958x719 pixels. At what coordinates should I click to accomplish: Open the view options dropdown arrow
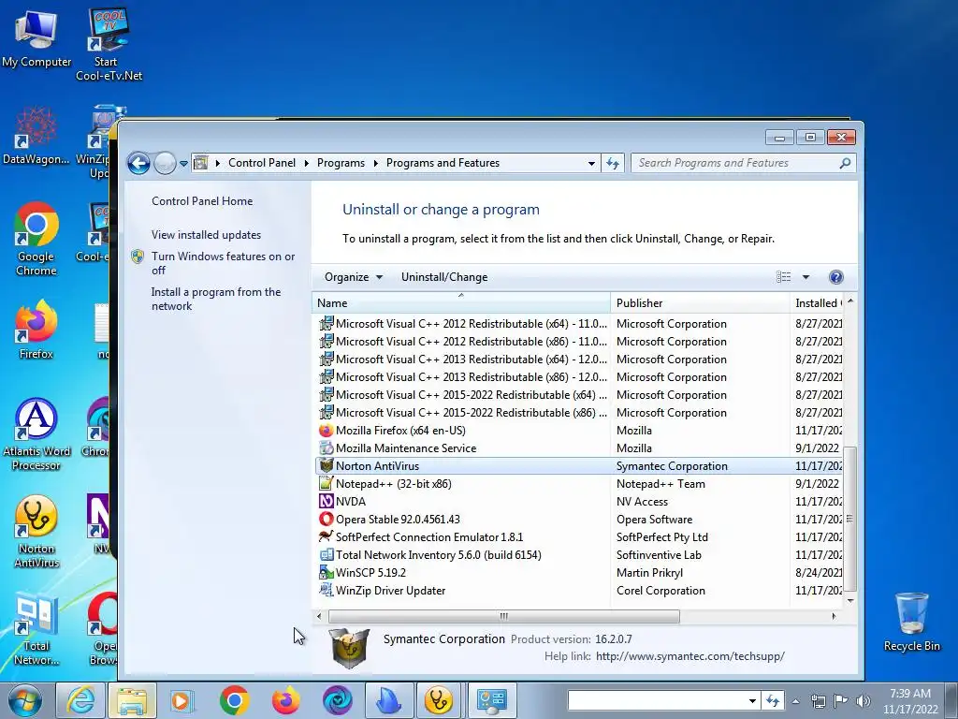coord(806,277)
